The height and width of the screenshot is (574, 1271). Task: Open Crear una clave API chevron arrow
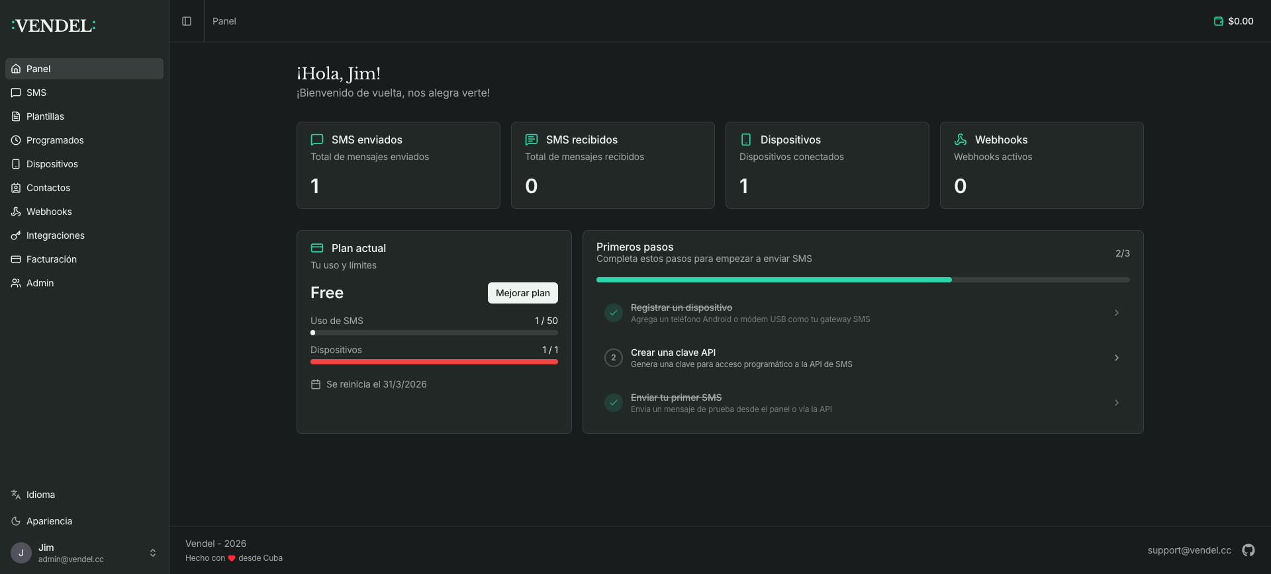[x=1117, y=358]
